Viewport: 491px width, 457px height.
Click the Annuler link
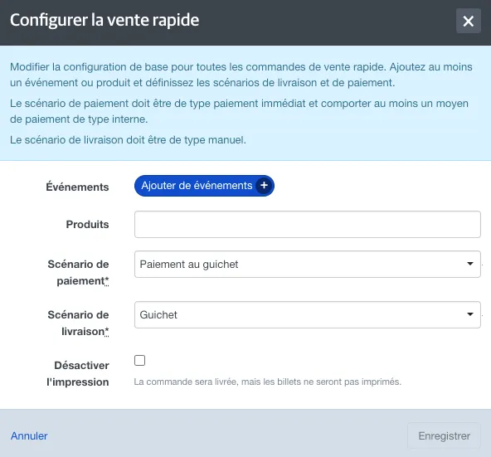coord(29,435)
